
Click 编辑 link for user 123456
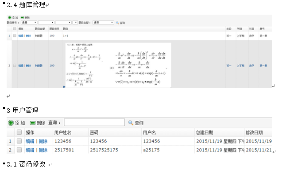[30, 141]
